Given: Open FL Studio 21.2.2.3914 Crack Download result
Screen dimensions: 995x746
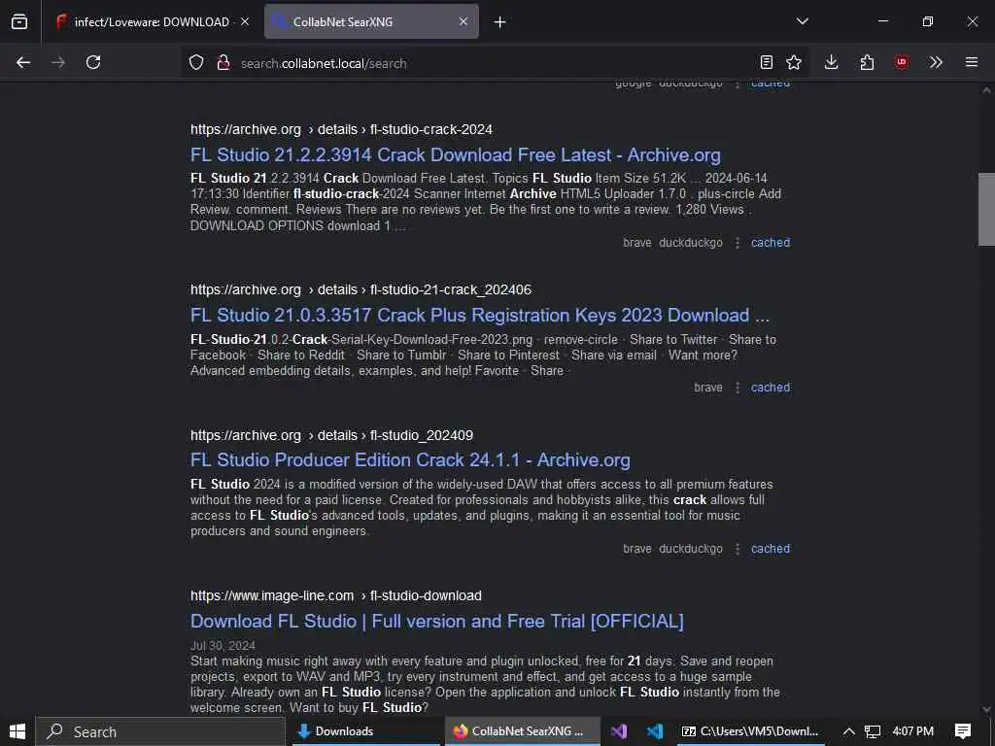Looking at the screenshot, I should [x=456, y=154].
